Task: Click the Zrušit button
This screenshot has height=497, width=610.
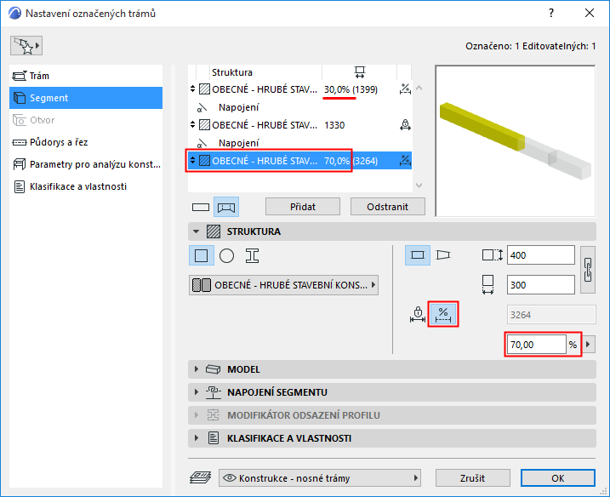Action: [x=473, y=478]
